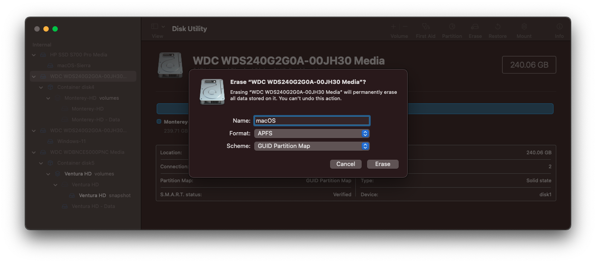The image size is (596, 263).
Task: Click the blue disk usage bar
Action: [x=480, y=109]
